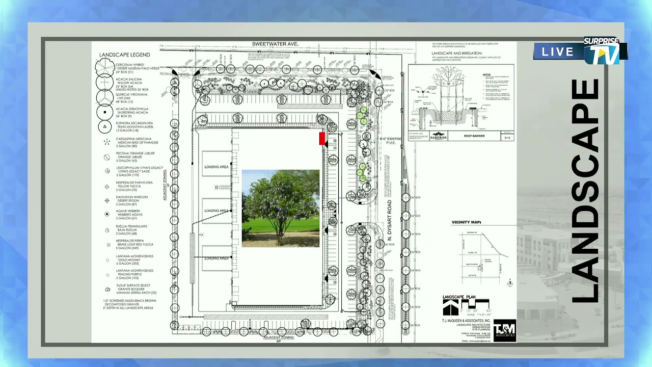Click the 'ACACIA STENOPHYLLA' legend text
Image resolution: width=652 pixels, height=367 pixels.
tap(132, 109)
